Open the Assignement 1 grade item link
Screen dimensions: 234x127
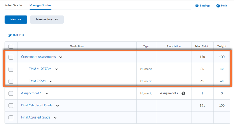[x=31, y=93]
